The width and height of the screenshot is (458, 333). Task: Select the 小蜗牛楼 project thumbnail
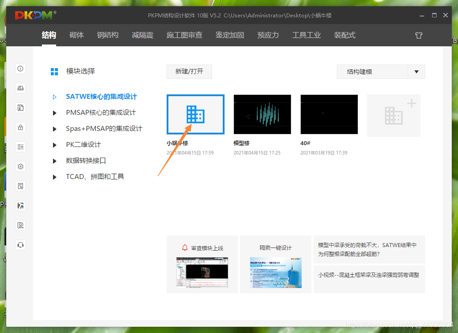[x=196, y=114]
